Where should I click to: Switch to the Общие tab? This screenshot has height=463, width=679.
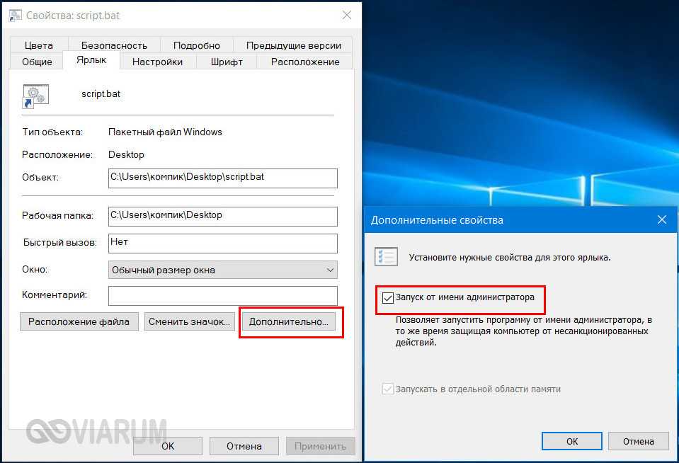38,62
